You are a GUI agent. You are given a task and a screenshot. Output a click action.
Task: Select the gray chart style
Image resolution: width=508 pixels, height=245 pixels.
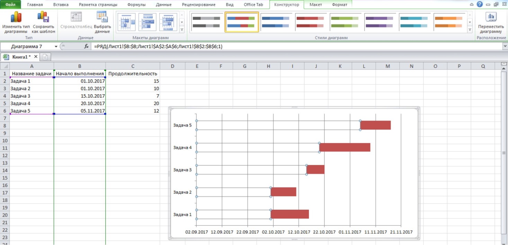[x=207, y=22]
